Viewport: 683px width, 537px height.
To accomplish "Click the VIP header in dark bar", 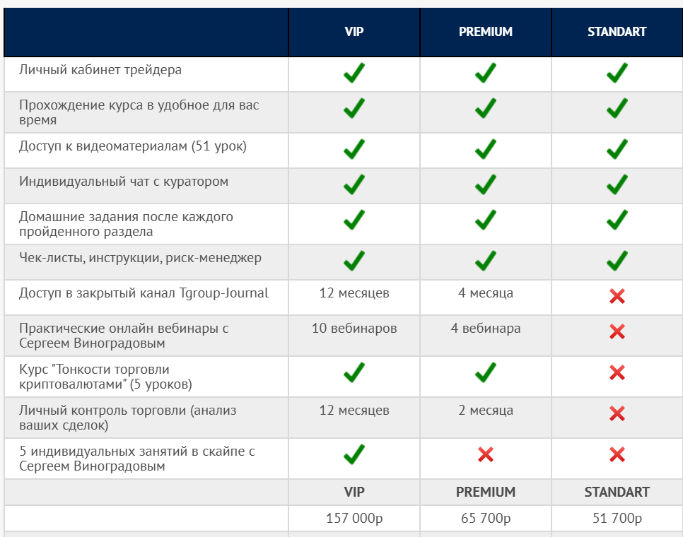I will pos(354,32).
